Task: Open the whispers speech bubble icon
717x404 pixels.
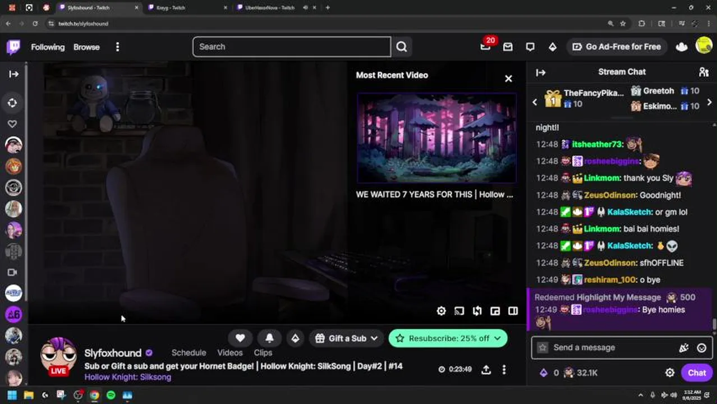Action: [530, 47]
